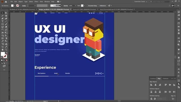Screen dimensions: 181x102
Task: Set None fill mode button
Action: pos(7,60)
